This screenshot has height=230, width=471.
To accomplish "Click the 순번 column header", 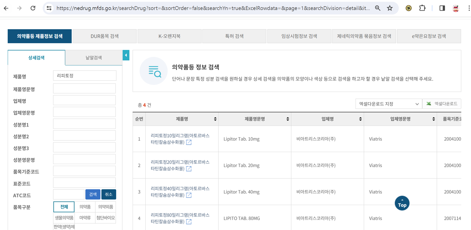I will tap(139, 119).
